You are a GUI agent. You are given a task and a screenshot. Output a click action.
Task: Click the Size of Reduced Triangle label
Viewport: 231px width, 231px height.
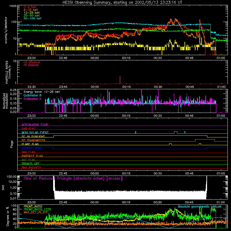tap(73, 178)
